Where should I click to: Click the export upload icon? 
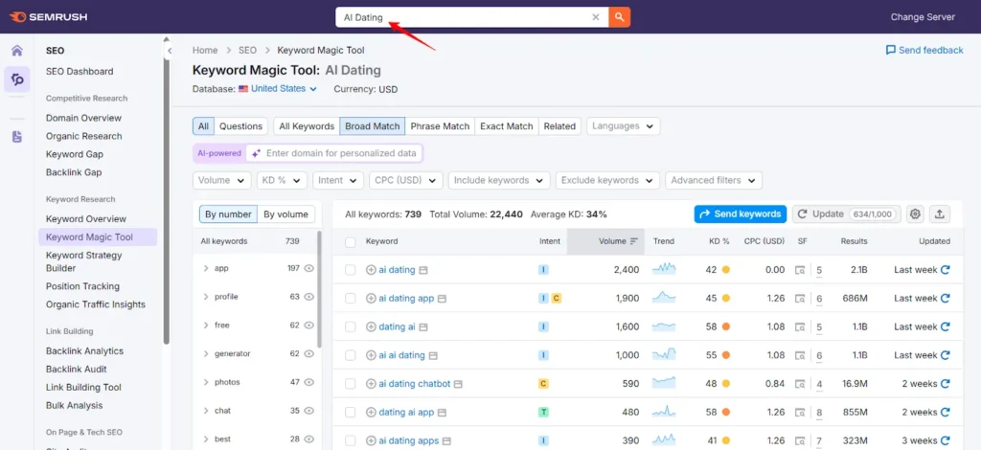tap(939, 214)
